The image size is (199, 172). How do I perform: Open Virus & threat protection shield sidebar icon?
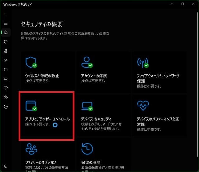click(6, 42)
